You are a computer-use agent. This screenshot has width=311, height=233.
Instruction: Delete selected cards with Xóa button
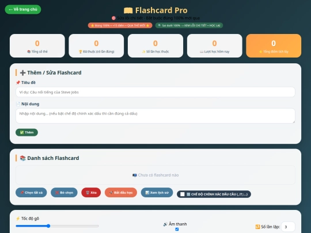91,193
